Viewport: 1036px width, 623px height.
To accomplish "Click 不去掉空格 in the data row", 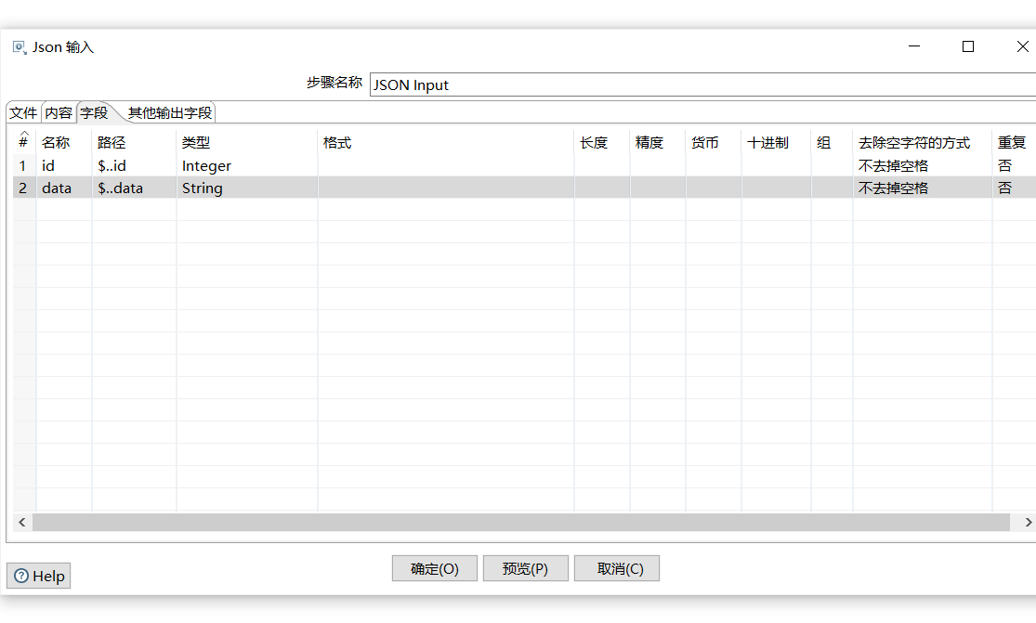I will [x=923, y=188].
